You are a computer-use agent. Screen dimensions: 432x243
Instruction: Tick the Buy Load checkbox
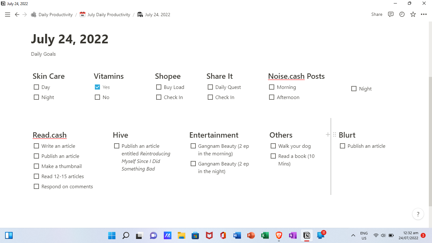[x=159, y=87]
